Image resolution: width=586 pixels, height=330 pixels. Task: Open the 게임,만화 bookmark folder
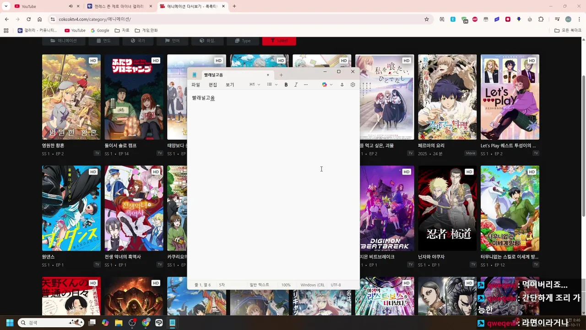tap(146, 30)
